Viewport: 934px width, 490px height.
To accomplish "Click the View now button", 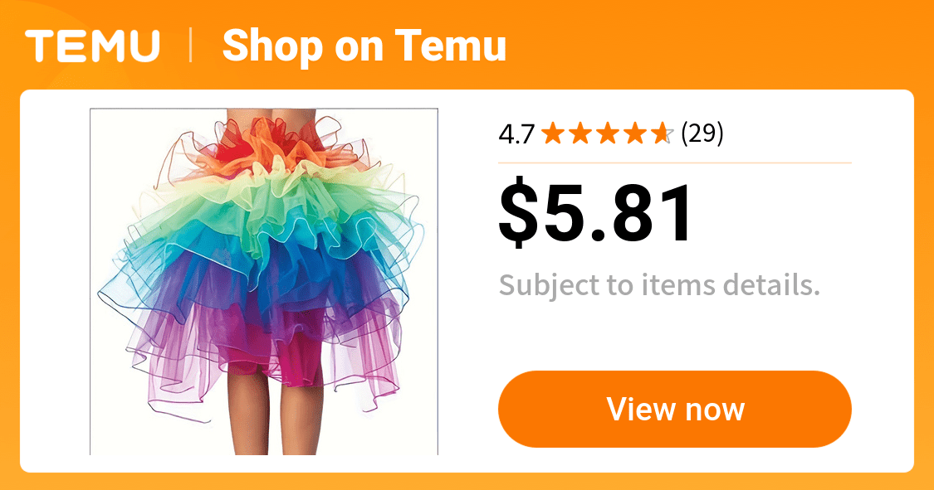I will pos(675,409).
